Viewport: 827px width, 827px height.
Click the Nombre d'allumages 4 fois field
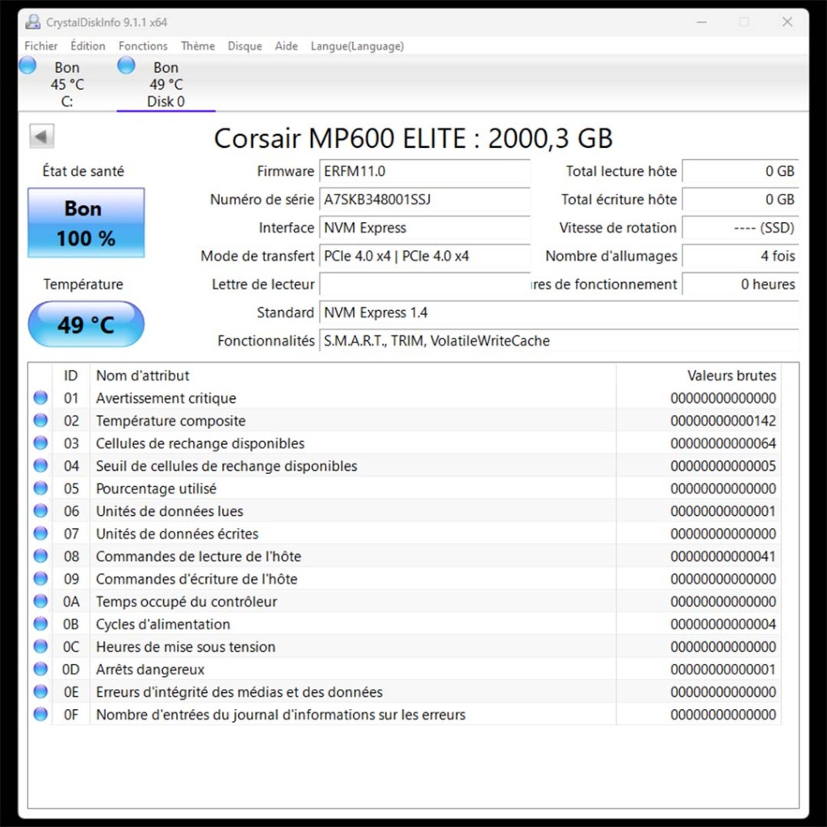tap(741, 256)
